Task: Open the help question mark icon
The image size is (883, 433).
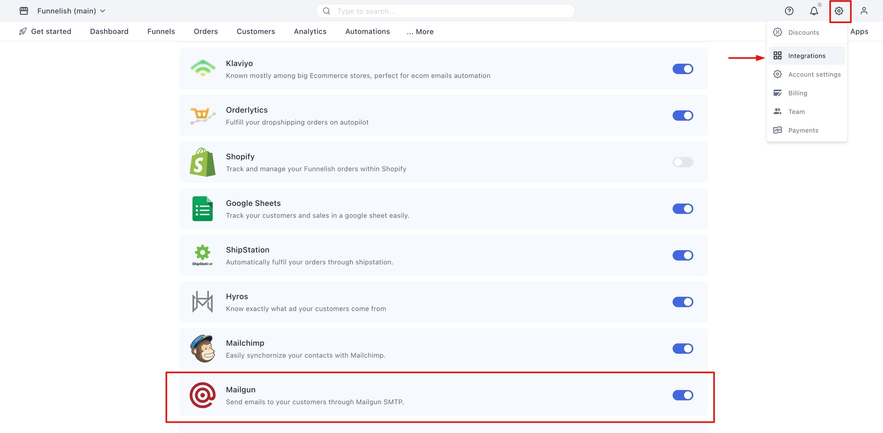Action: pos(789,11)
